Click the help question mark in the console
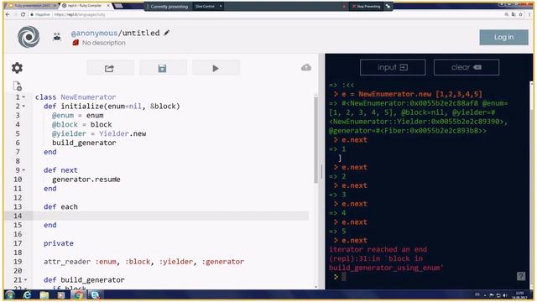Image resolution: width=537 pixels, height=302 pixels. tap(521, 276)
